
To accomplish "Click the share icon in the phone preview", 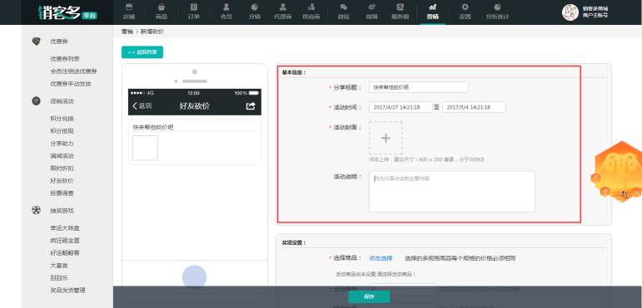I will click(x=250, y=106).
